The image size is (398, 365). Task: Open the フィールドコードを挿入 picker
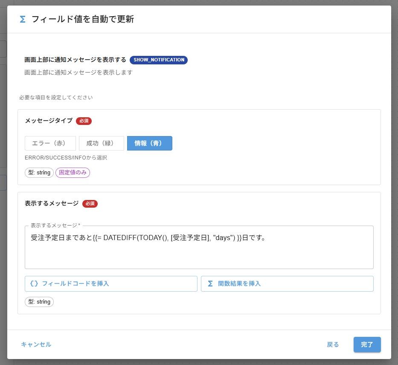111,284
